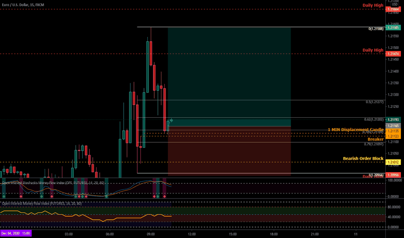The width and height of the screenshot is (404, 238).
Task: Click the green 1.21585 price tag
Action: [393, 28]
